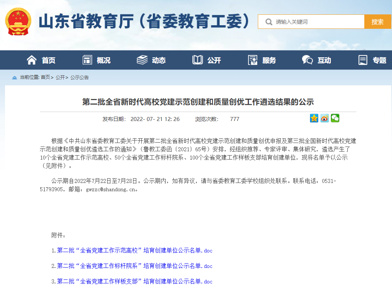Go to 公开 in breadcrumb
392x287 pixels.
pos(60,77)
